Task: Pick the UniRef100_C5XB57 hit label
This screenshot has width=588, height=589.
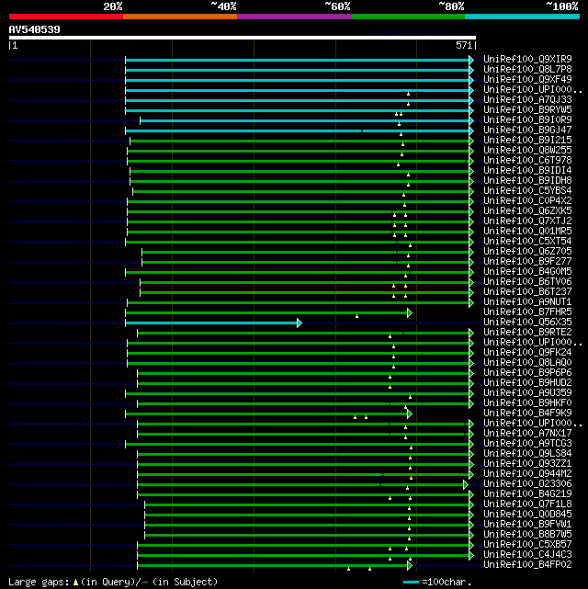Action: pos(527,545)
